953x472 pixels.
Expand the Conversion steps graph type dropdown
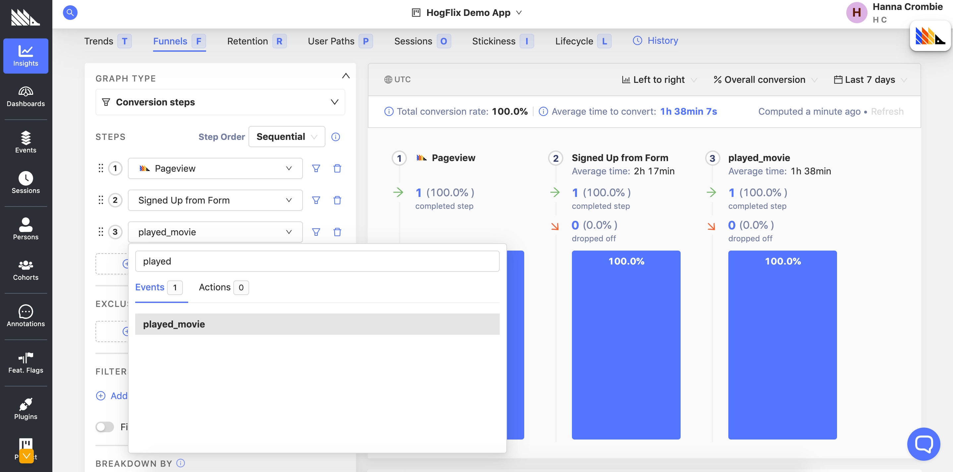(x=220, y=102)
